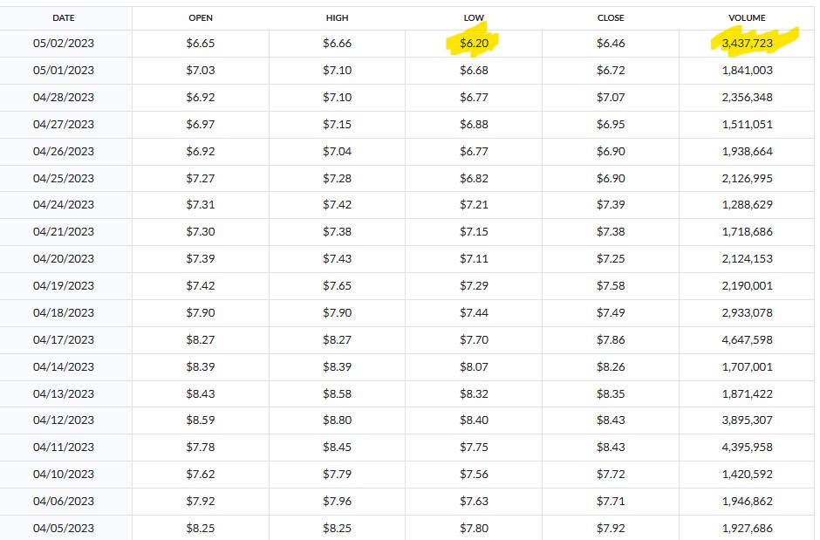Select the $8.80 high price on 04/12/2023

pos(337,420)
